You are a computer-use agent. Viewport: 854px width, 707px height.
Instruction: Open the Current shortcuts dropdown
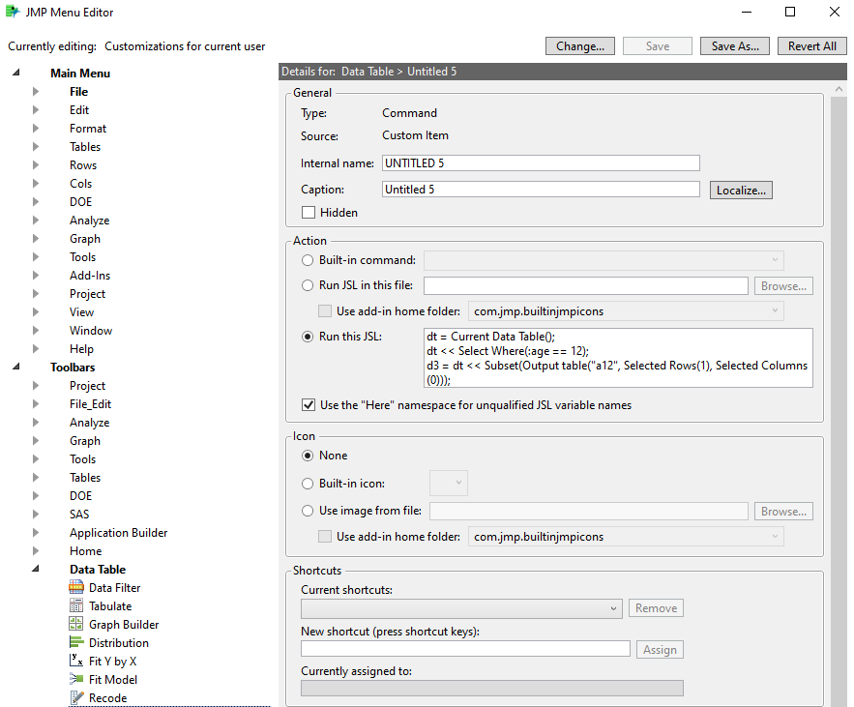461,608
